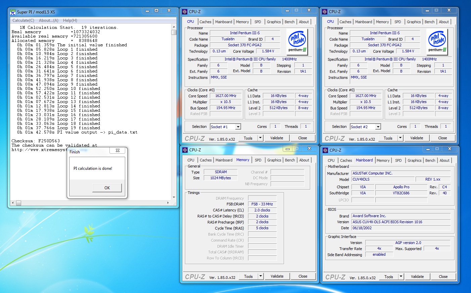Click memory Size value 1024 MBytes

221,178
